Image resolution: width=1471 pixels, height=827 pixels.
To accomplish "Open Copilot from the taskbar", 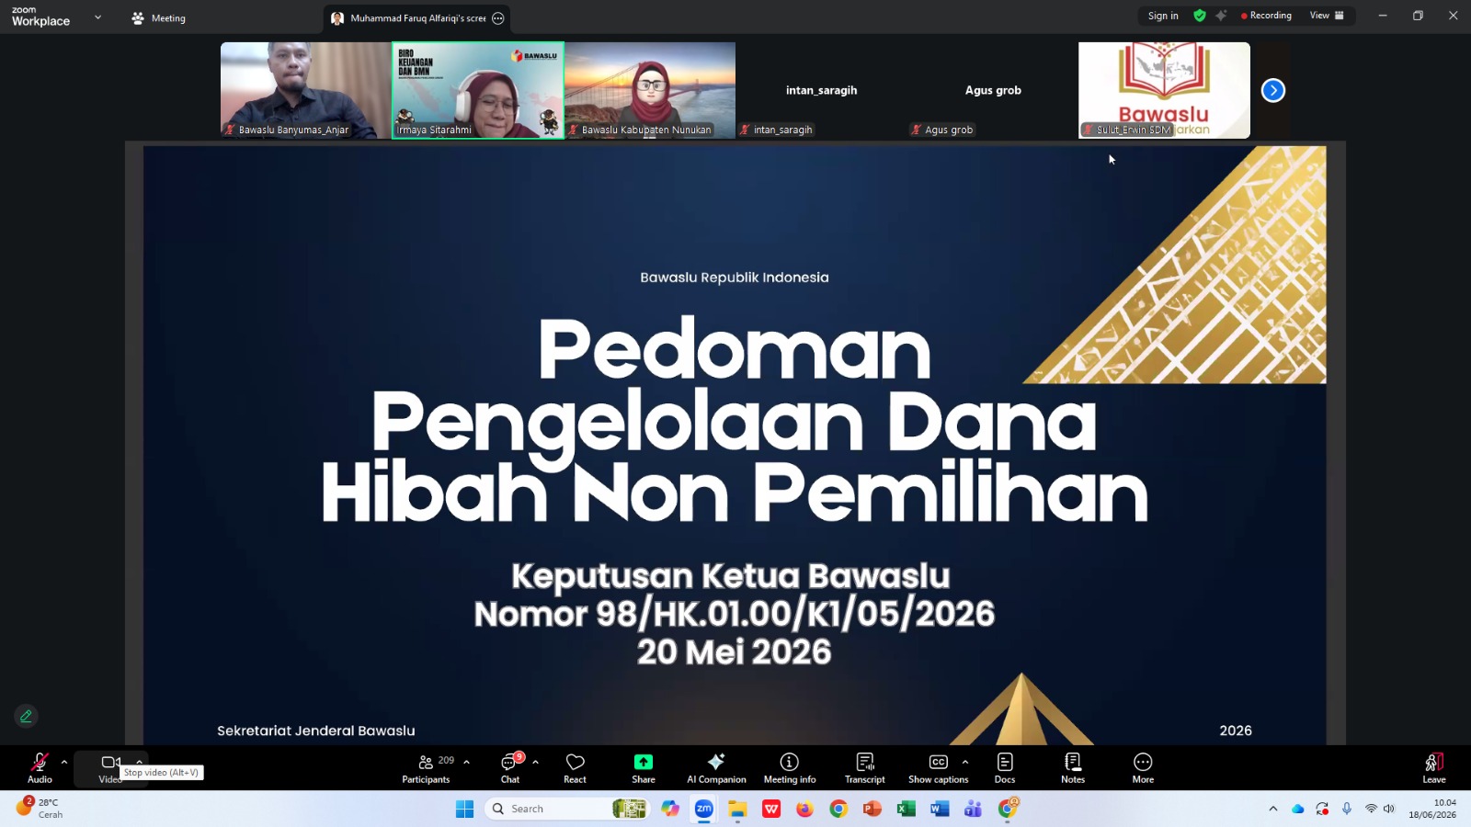I will coord(670,809).
